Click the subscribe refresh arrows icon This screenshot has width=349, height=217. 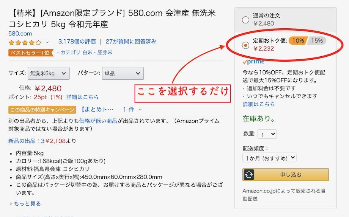(x=248, y=175)
